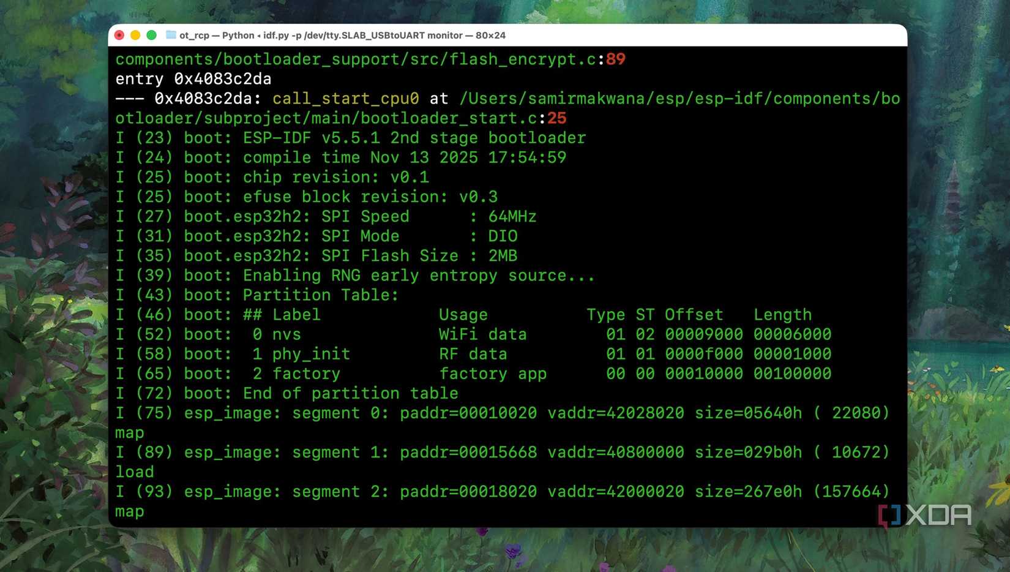Minimize the terminal window with the yellow button
The height and width of the screenshot is (572, 1010).
click(x=135, y=35)
